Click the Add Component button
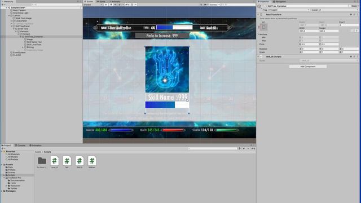Viewport: 361px width, 203px height. pos(308,67)
